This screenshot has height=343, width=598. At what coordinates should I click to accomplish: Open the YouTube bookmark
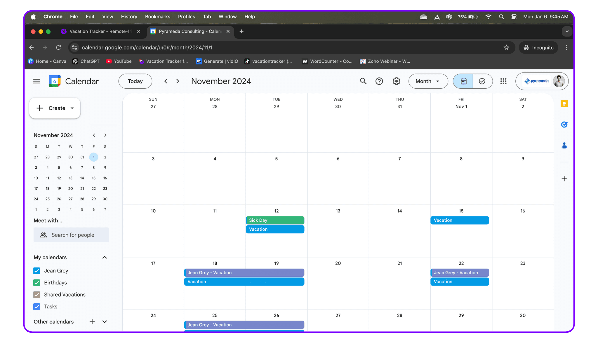tap(119, 61)
